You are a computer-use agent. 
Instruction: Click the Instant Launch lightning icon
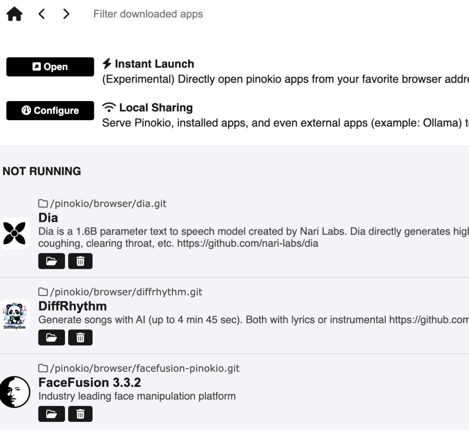[x=107, y=64]
